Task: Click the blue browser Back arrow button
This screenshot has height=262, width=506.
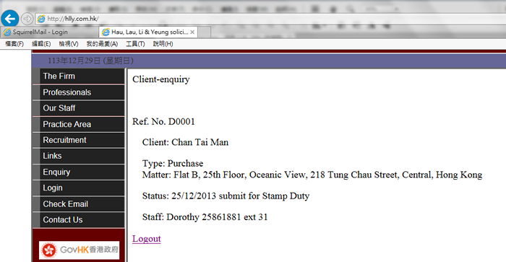Action: point(9,18)
